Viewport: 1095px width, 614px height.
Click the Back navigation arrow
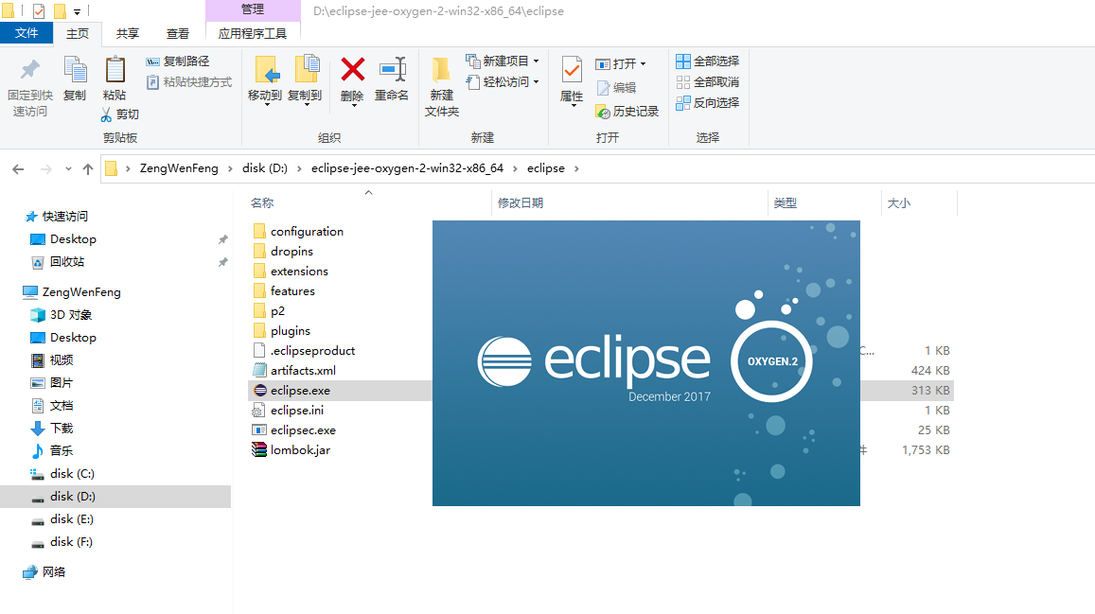click(x=18, y=168)
